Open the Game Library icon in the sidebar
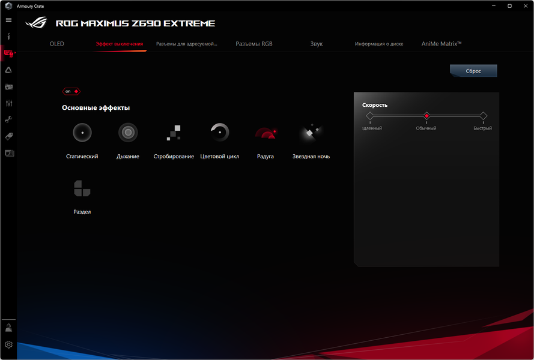The width and height of the screenshot is (534, 360). point(8,87)
